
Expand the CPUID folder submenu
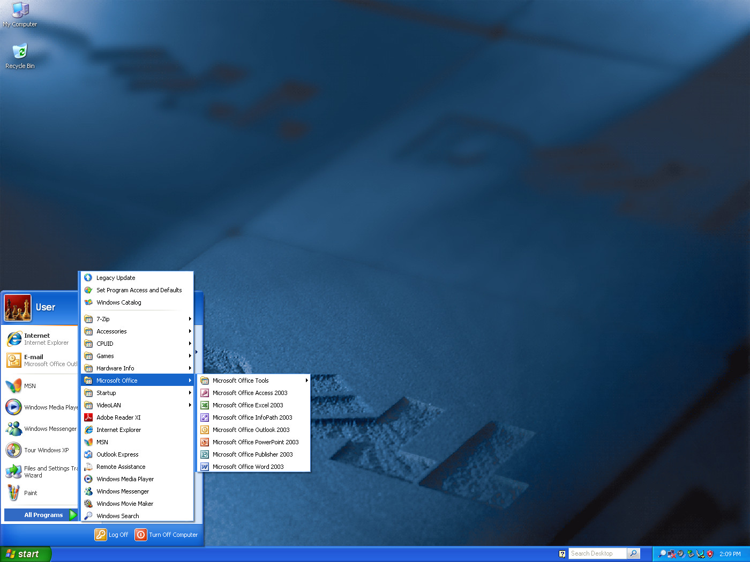pos(137,344)
